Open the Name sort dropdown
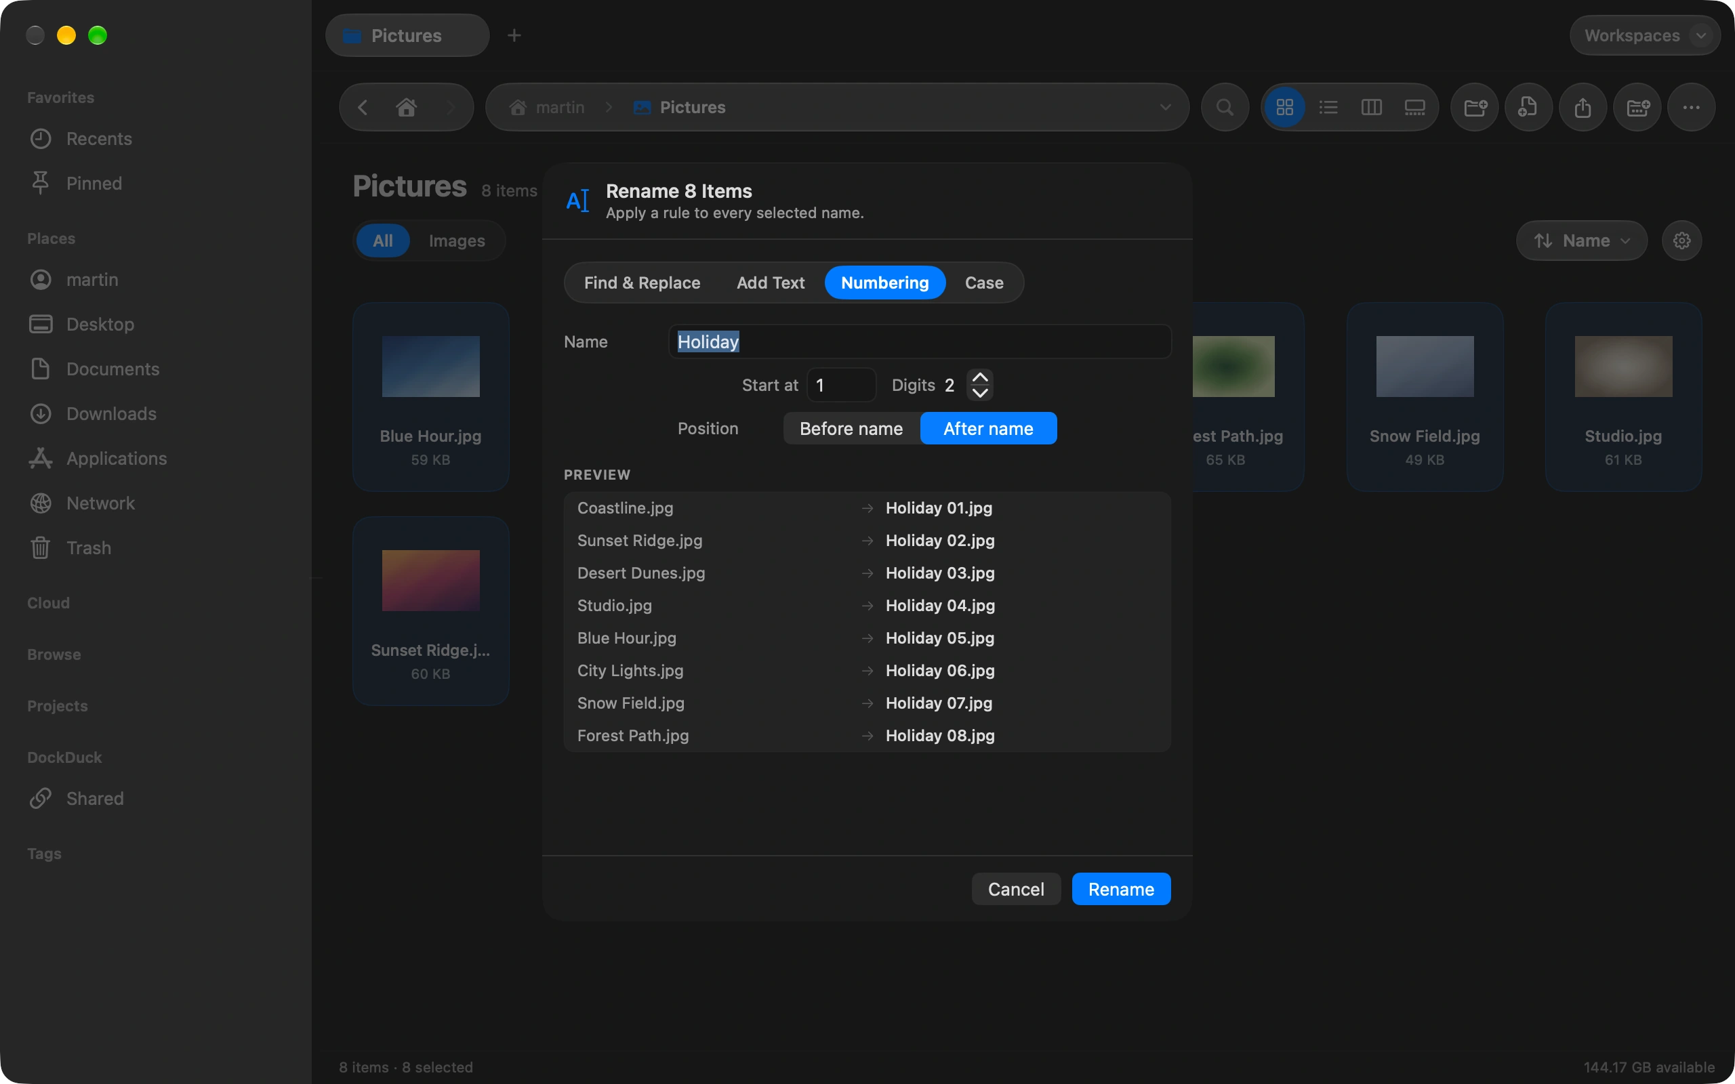The width and height of the screenshot is (1735, 1084). pos(1581,240)
